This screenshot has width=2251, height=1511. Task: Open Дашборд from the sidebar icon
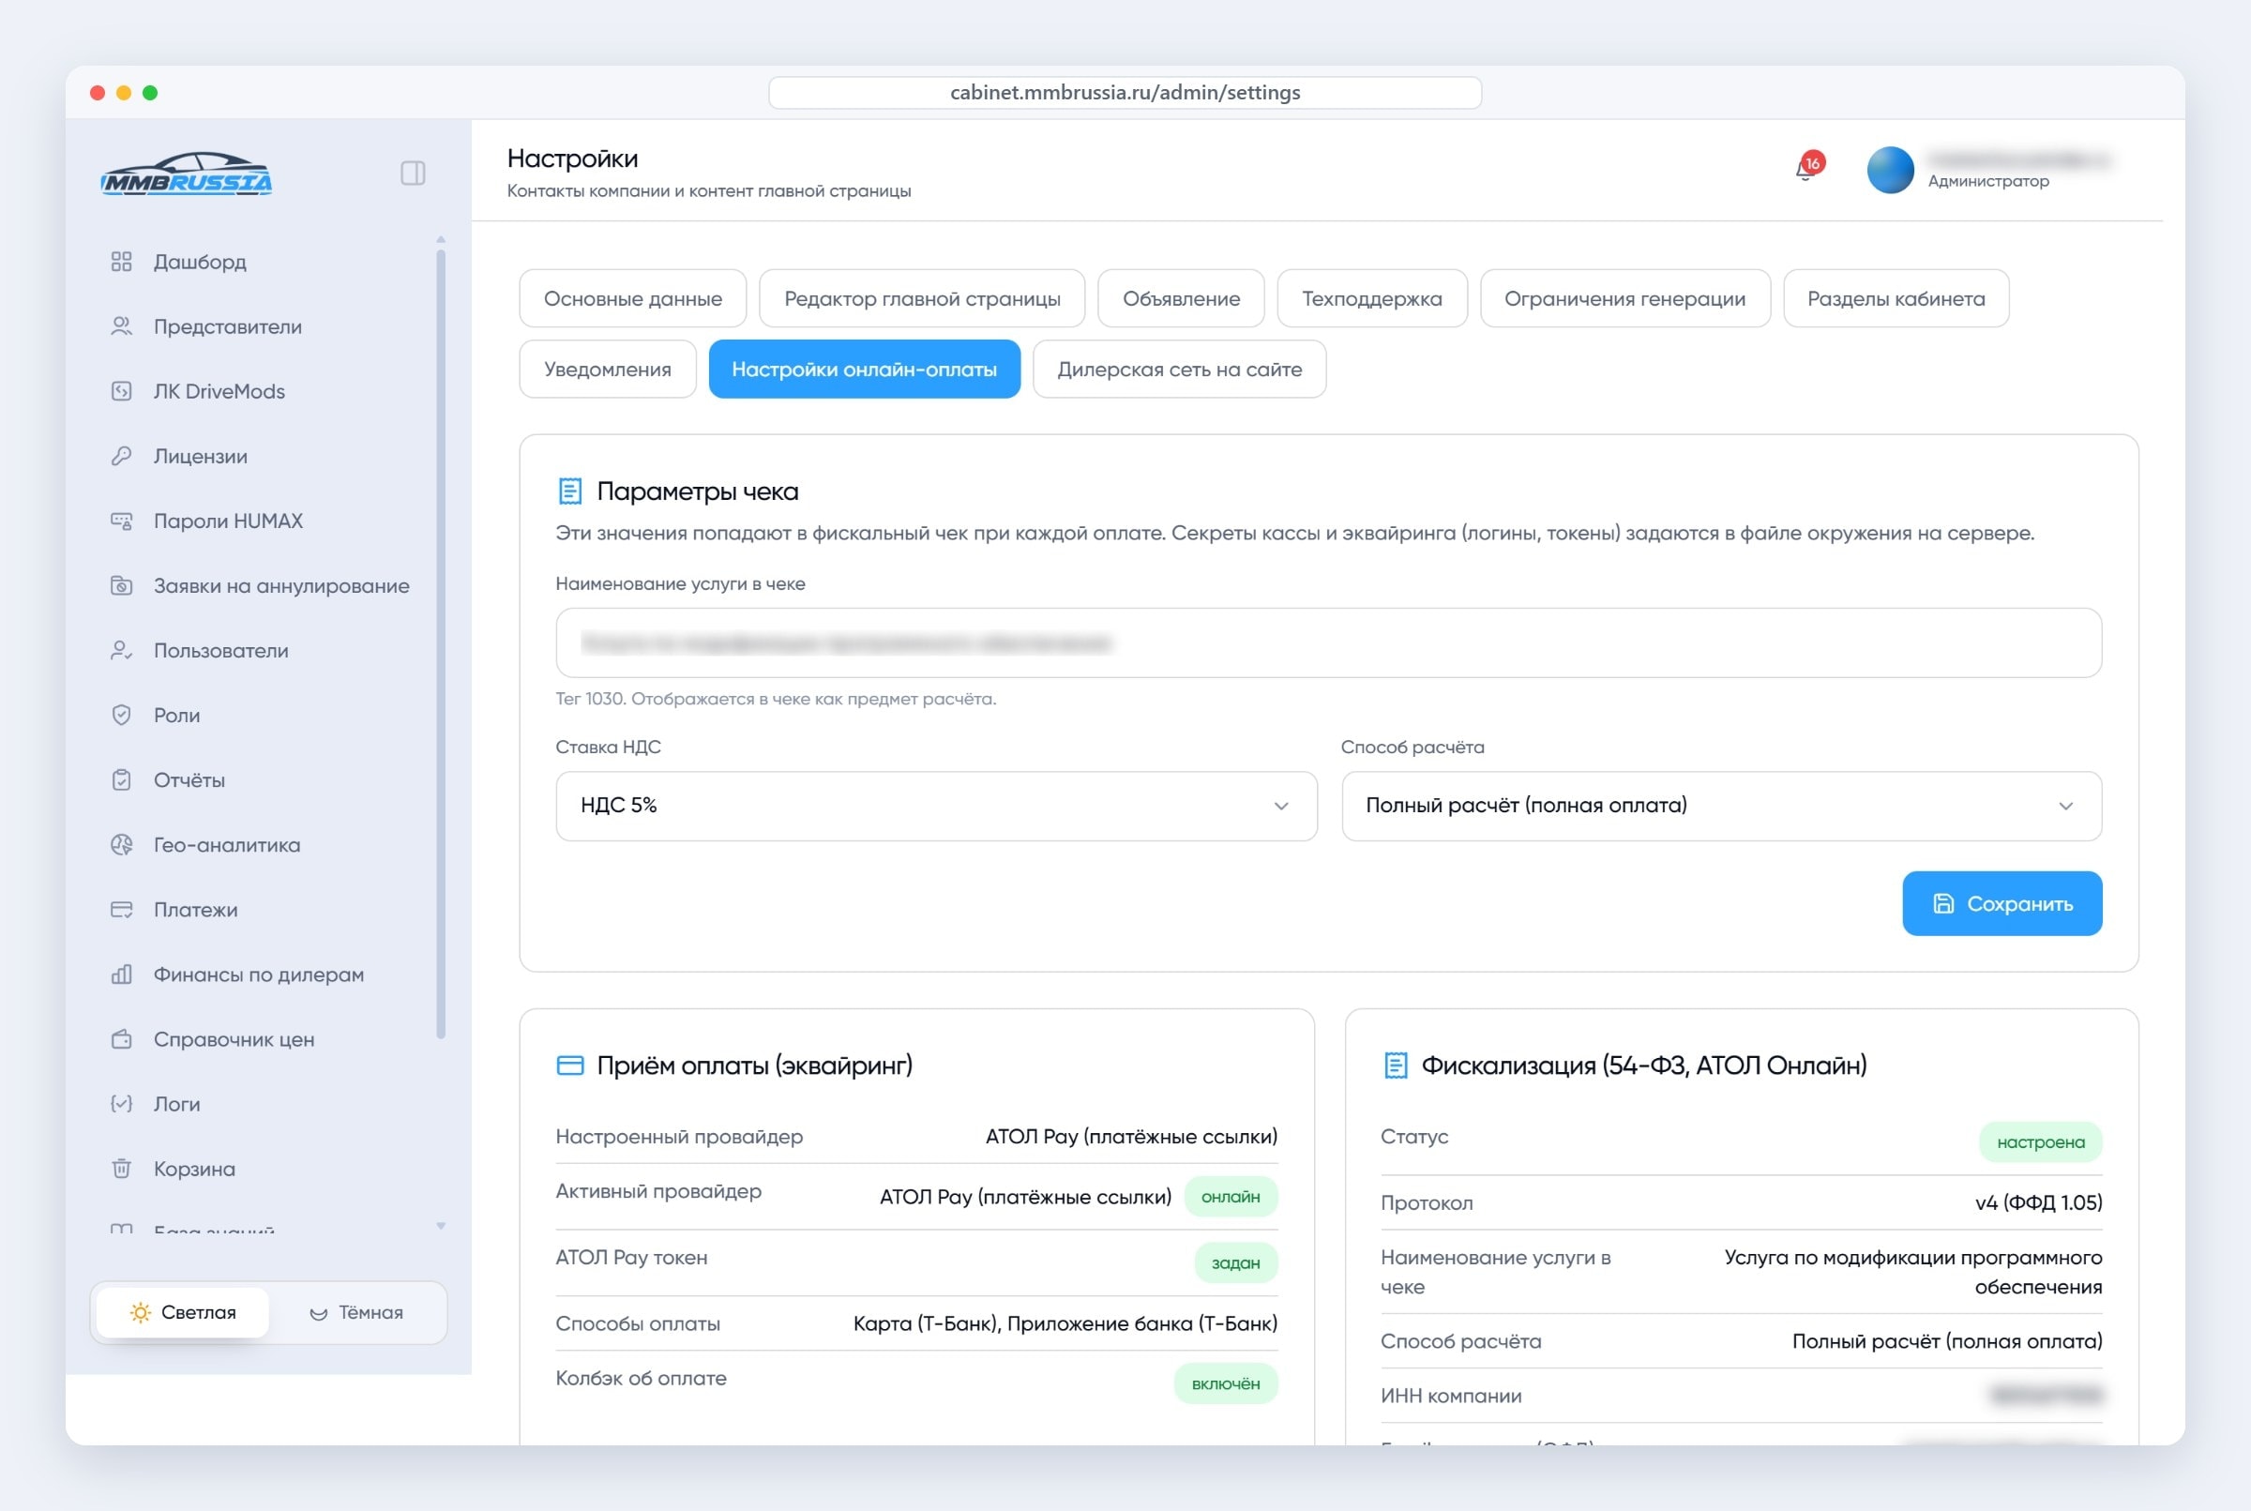coord(121,261)
